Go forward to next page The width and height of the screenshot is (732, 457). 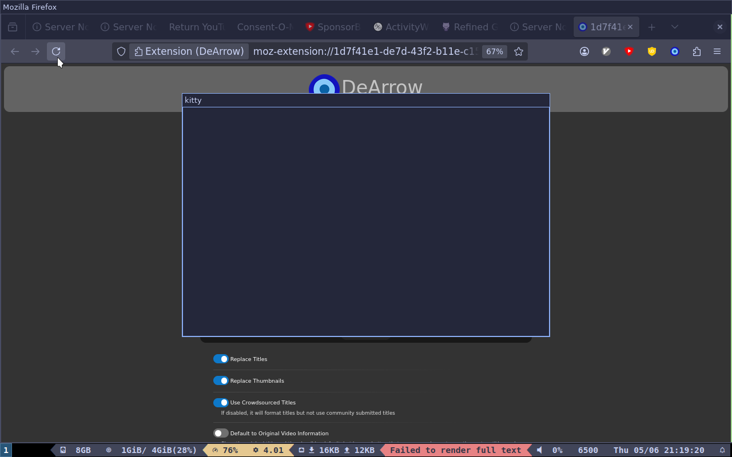click(x=35, y=51)
